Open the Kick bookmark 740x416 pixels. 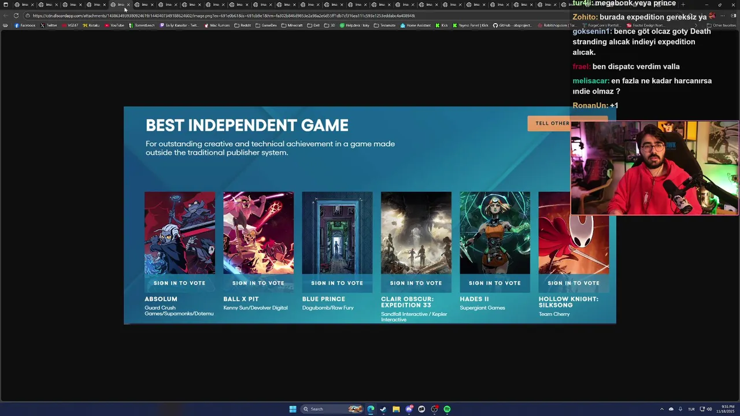pos(442,25)
